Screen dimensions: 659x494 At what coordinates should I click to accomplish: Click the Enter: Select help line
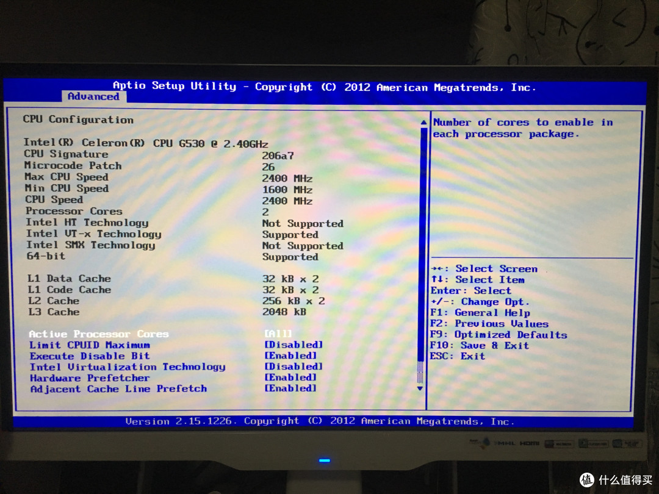coord(470,291)
